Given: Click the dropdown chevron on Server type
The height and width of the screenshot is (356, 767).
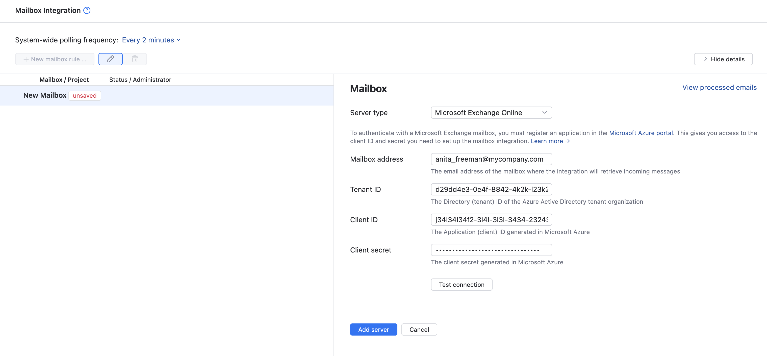Looking at the screenshot, I should [544, 113].
